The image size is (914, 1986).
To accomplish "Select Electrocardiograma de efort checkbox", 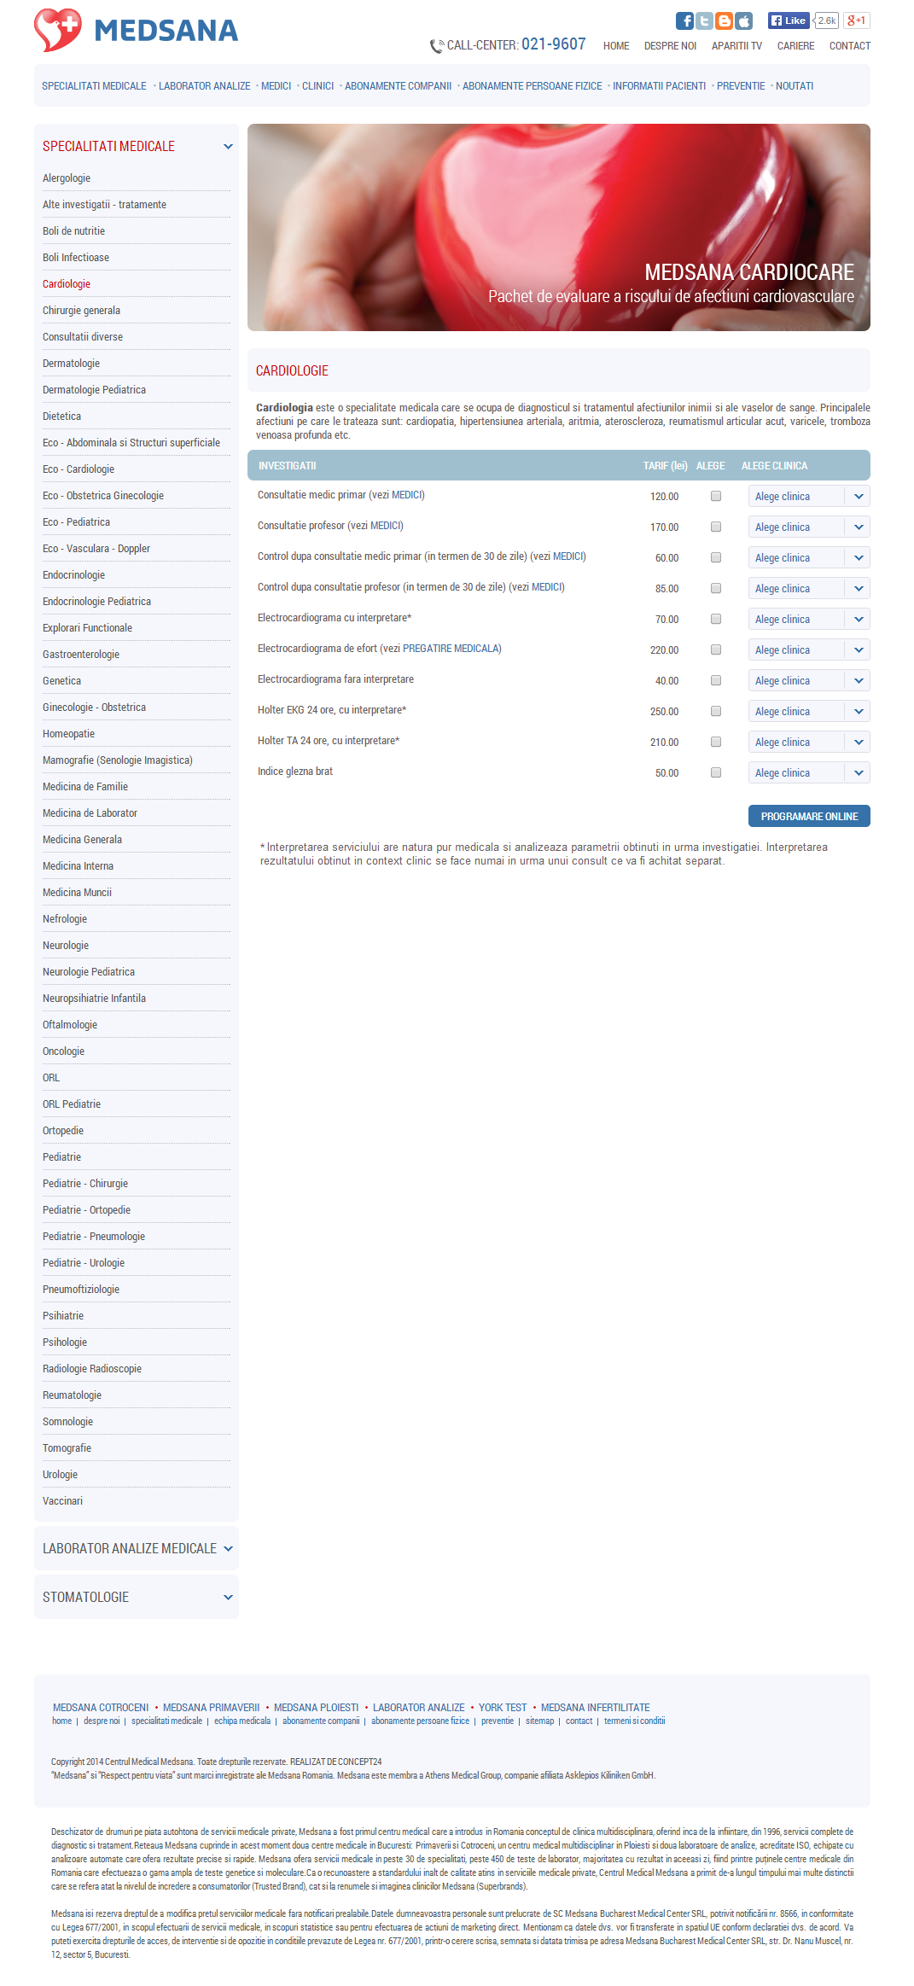I will coord(716,649).
